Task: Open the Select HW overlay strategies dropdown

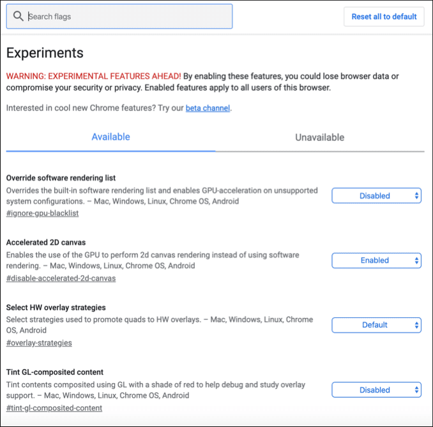Action: point(376,325)
